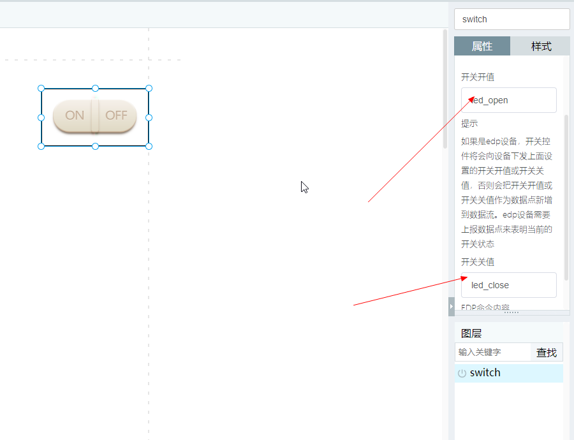
Task: Click the top-right resize handle of switch
Action: (x=149, y=88)
